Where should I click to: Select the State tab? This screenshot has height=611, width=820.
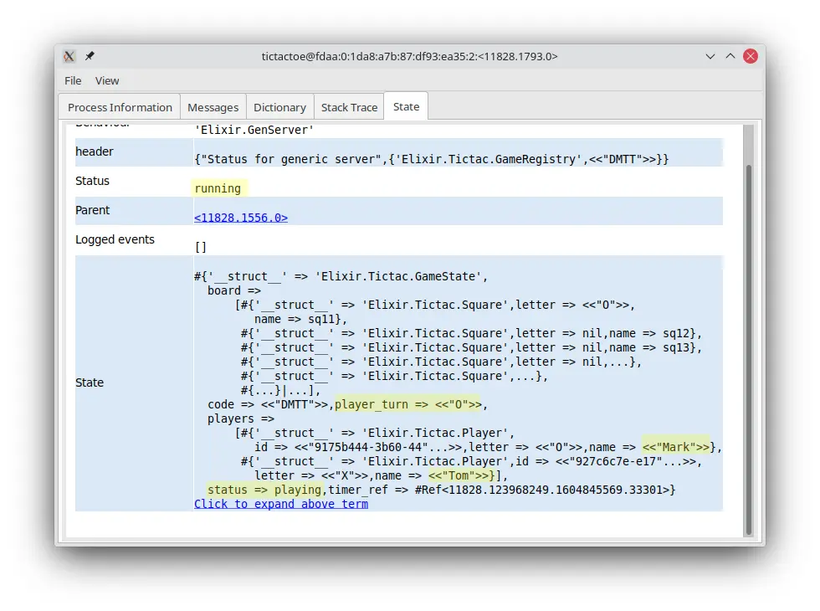[x=406, y=106]
